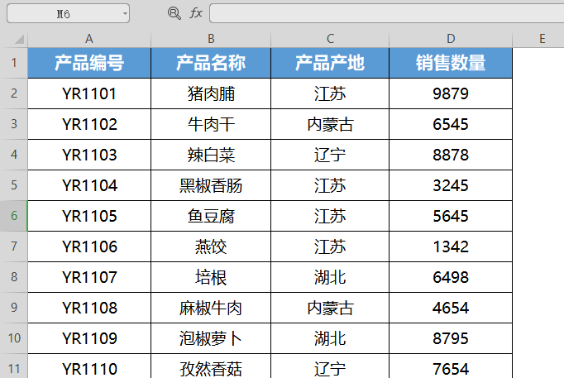The width and height of the screenshot is (564, 378).
Task: Select sales quantity 8878
Action: pyautogui.click(x=451, y=155)
